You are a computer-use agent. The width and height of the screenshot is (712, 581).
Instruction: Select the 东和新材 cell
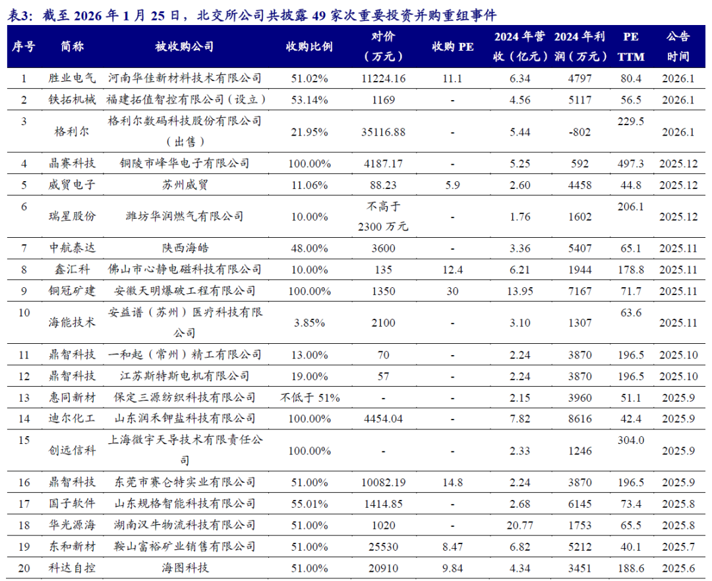pos(73,546)
